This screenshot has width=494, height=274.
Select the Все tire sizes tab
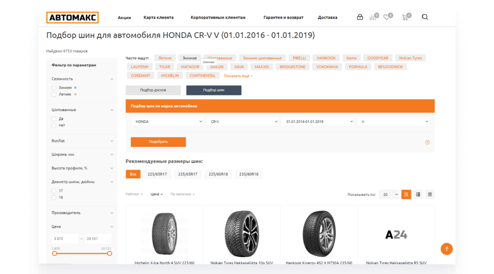133,174
